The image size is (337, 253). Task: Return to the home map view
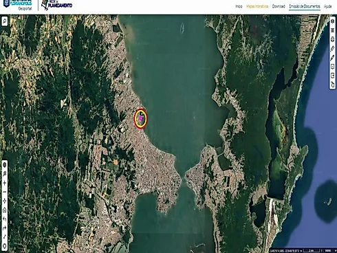4,210
